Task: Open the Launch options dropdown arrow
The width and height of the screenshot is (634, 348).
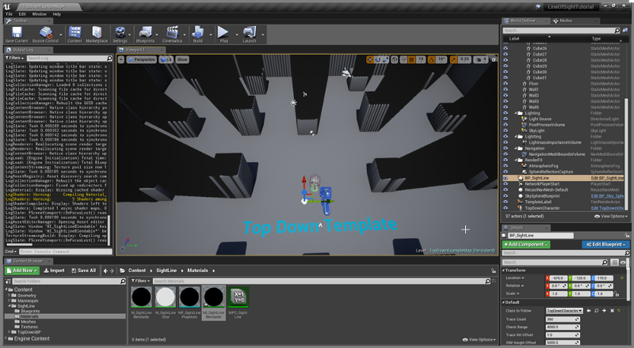Action: pos(263,35)
